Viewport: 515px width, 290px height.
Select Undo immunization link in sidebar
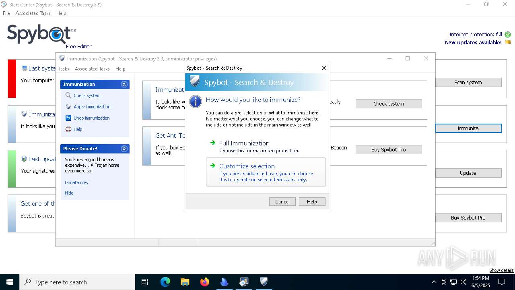click(91, 118)
